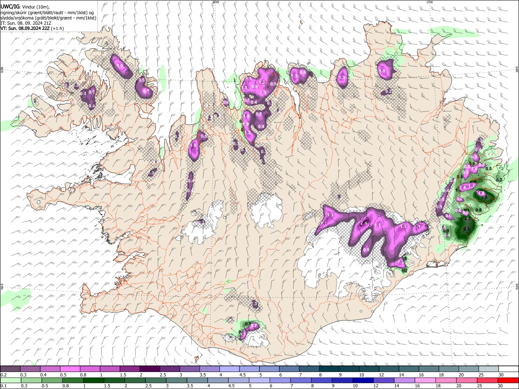
Task: Click the dusky purple 0.2 snow legend swatch
Action: click(10, 369)
